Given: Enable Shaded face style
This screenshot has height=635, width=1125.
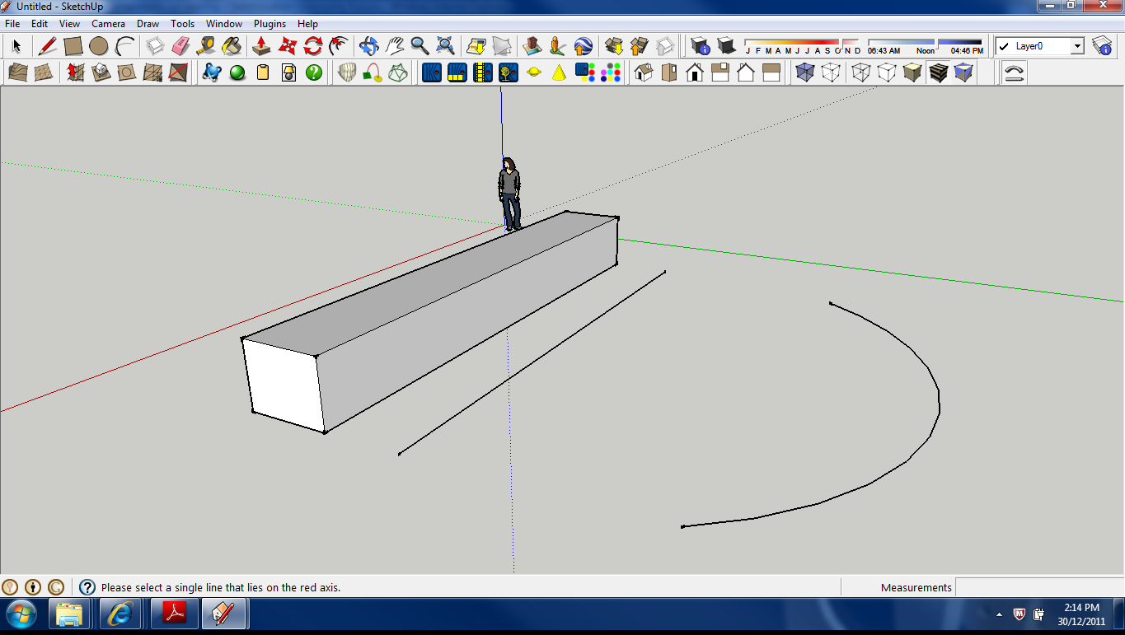Looking at the screenshot, I should tap(912, 72).
